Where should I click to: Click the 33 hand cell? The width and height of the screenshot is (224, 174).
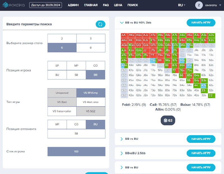tap(204, 90)
